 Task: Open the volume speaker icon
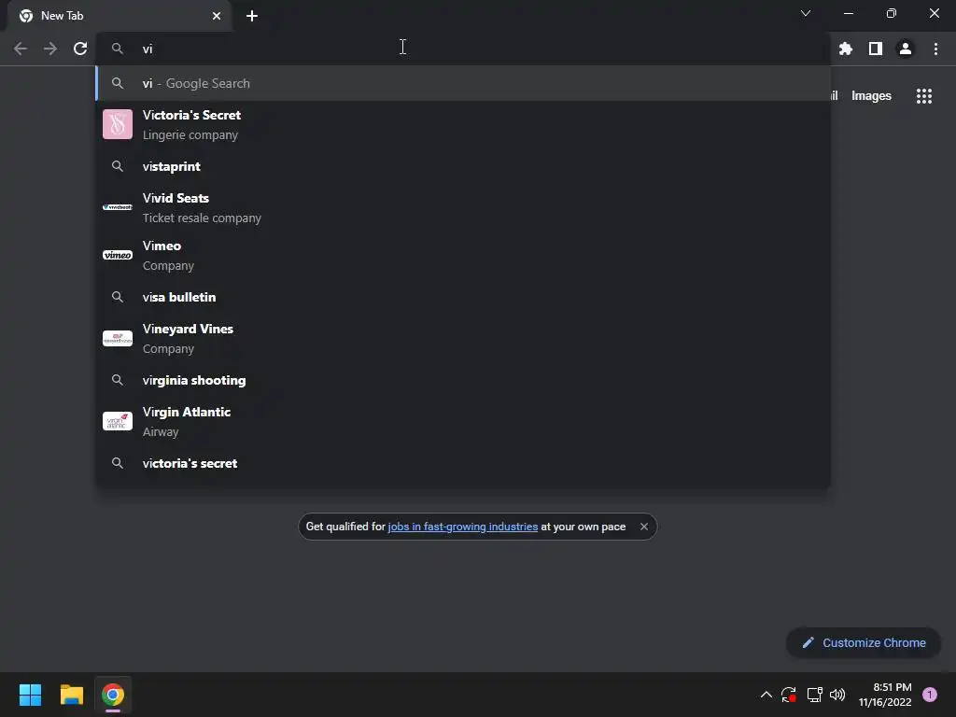point(837,695)
